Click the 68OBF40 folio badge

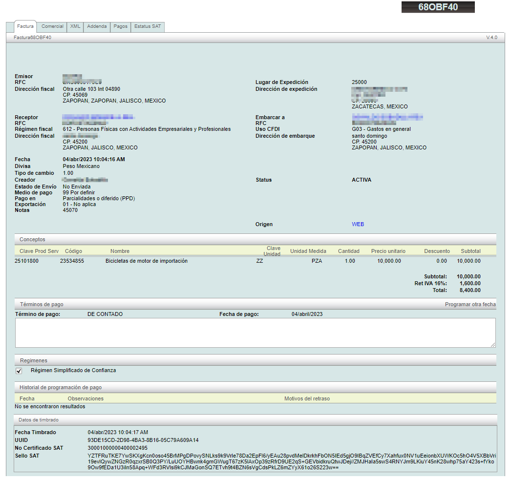[438, 7]
